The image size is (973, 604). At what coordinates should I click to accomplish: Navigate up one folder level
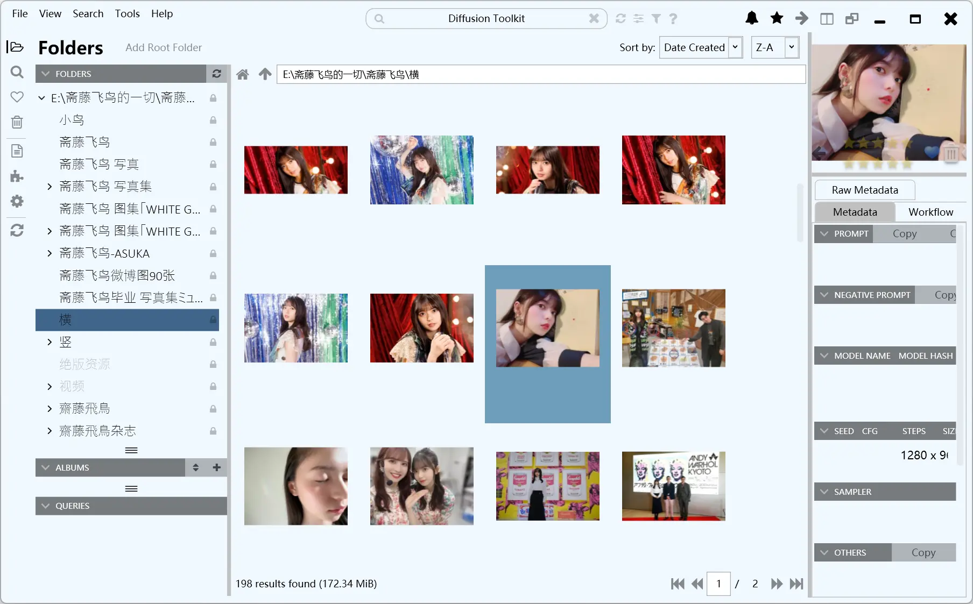(x=265, y=74)
